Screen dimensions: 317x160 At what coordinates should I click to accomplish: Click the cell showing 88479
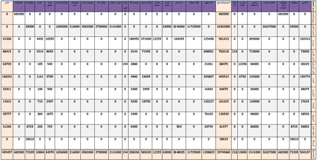tap(223, 68)
